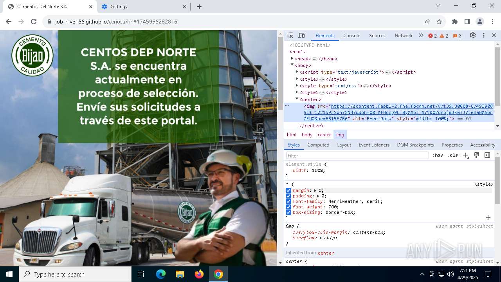The height and width of the screenshot is (282, 501).
Task: Open Windows Start menu
Action: tap(9, 274)
